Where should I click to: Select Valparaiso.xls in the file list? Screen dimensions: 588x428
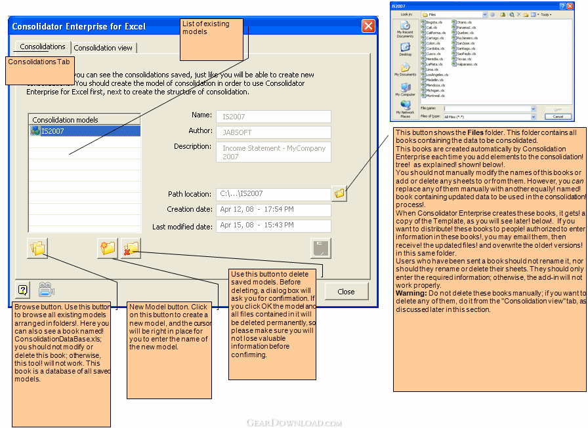tap(465, 64)
